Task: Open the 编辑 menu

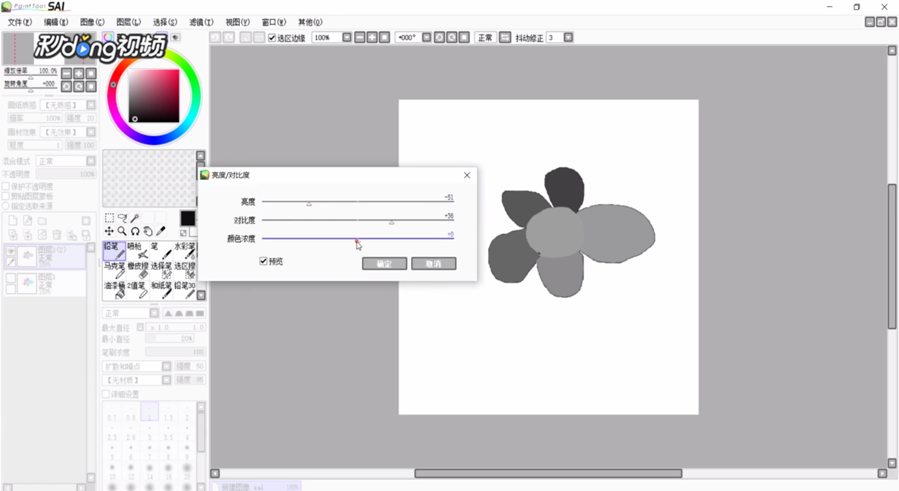Action: (x=56, y=22)
